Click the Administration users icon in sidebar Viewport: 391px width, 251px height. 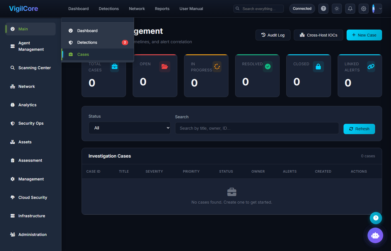[x=13, y=235]
